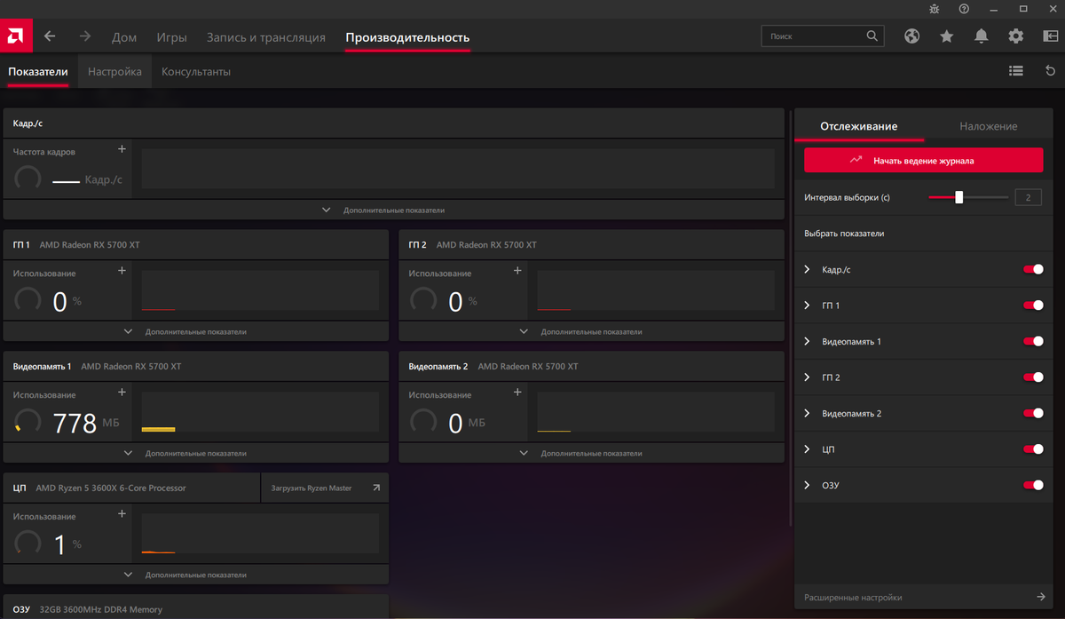The width and height of the screenshot is (1065, 619).
Task: Go back with the left arrow
Action: tap(51, 36)
